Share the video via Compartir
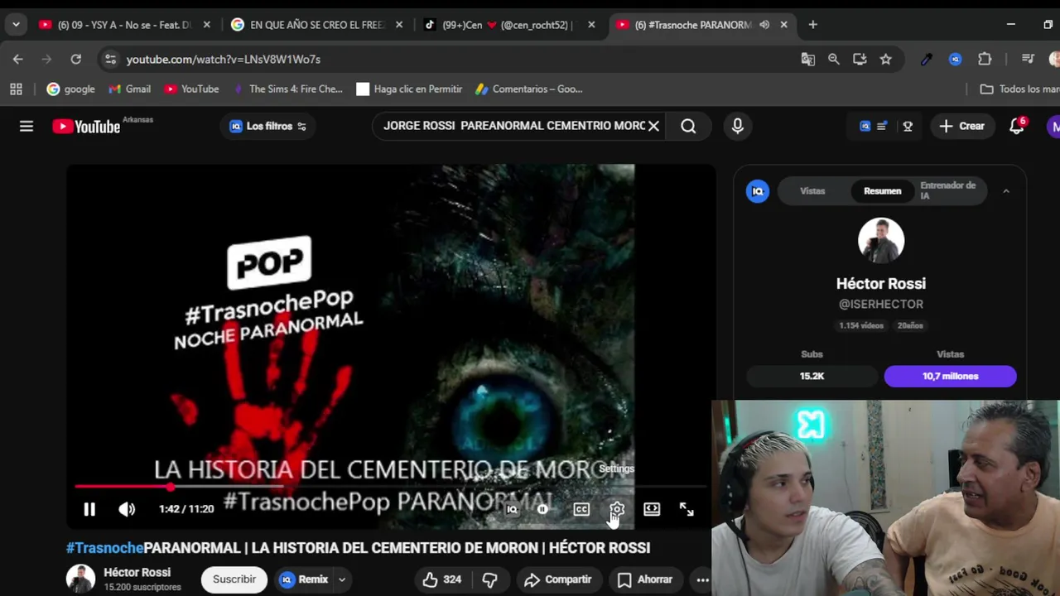The image size is (1060, 596). click(558, 579)
